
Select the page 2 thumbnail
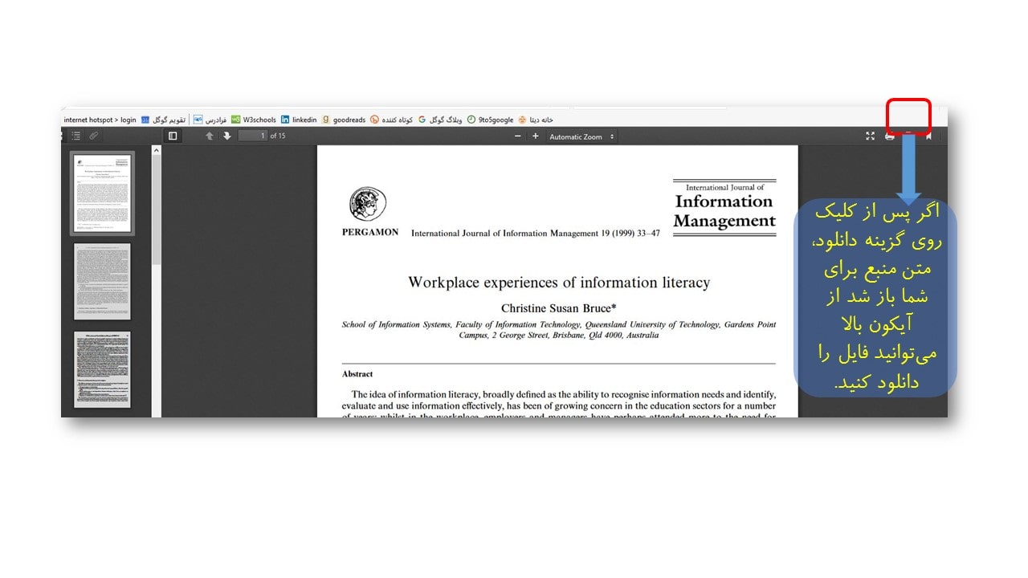click(102, 282)
